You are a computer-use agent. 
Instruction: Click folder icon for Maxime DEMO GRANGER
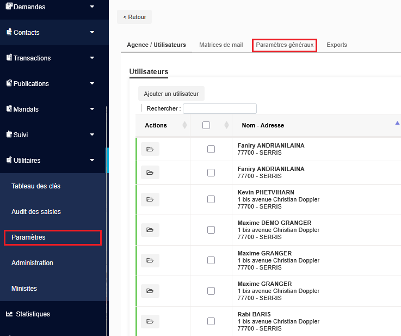coord(150,230)
